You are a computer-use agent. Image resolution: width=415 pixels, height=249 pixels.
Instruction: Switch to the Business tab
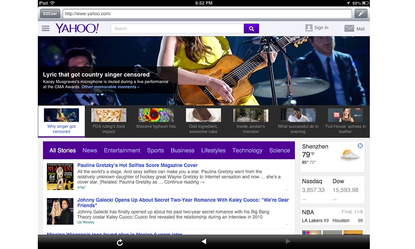click(x=182, y=150)
